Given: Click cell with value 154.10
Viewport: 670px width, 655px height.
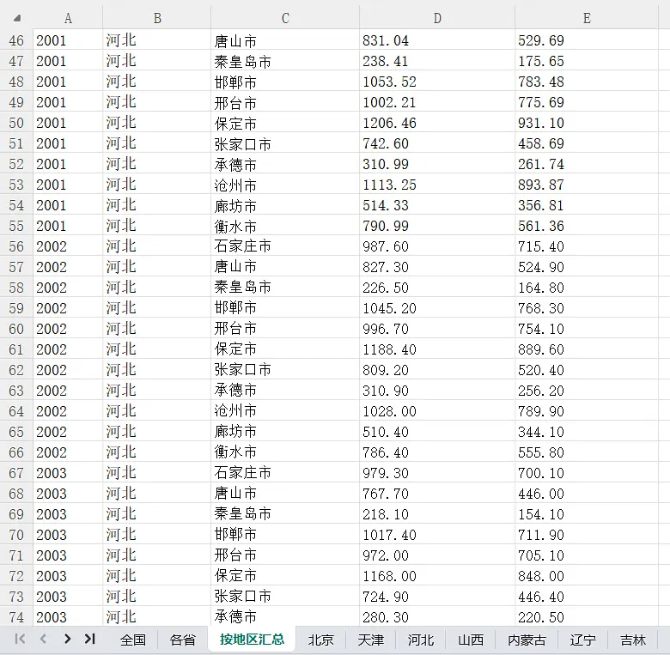Looking at the screenshot, I should pyautogui.click(x=587, y=514).
